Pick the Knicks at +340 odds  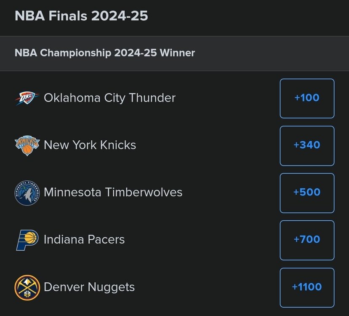(307, 145)
